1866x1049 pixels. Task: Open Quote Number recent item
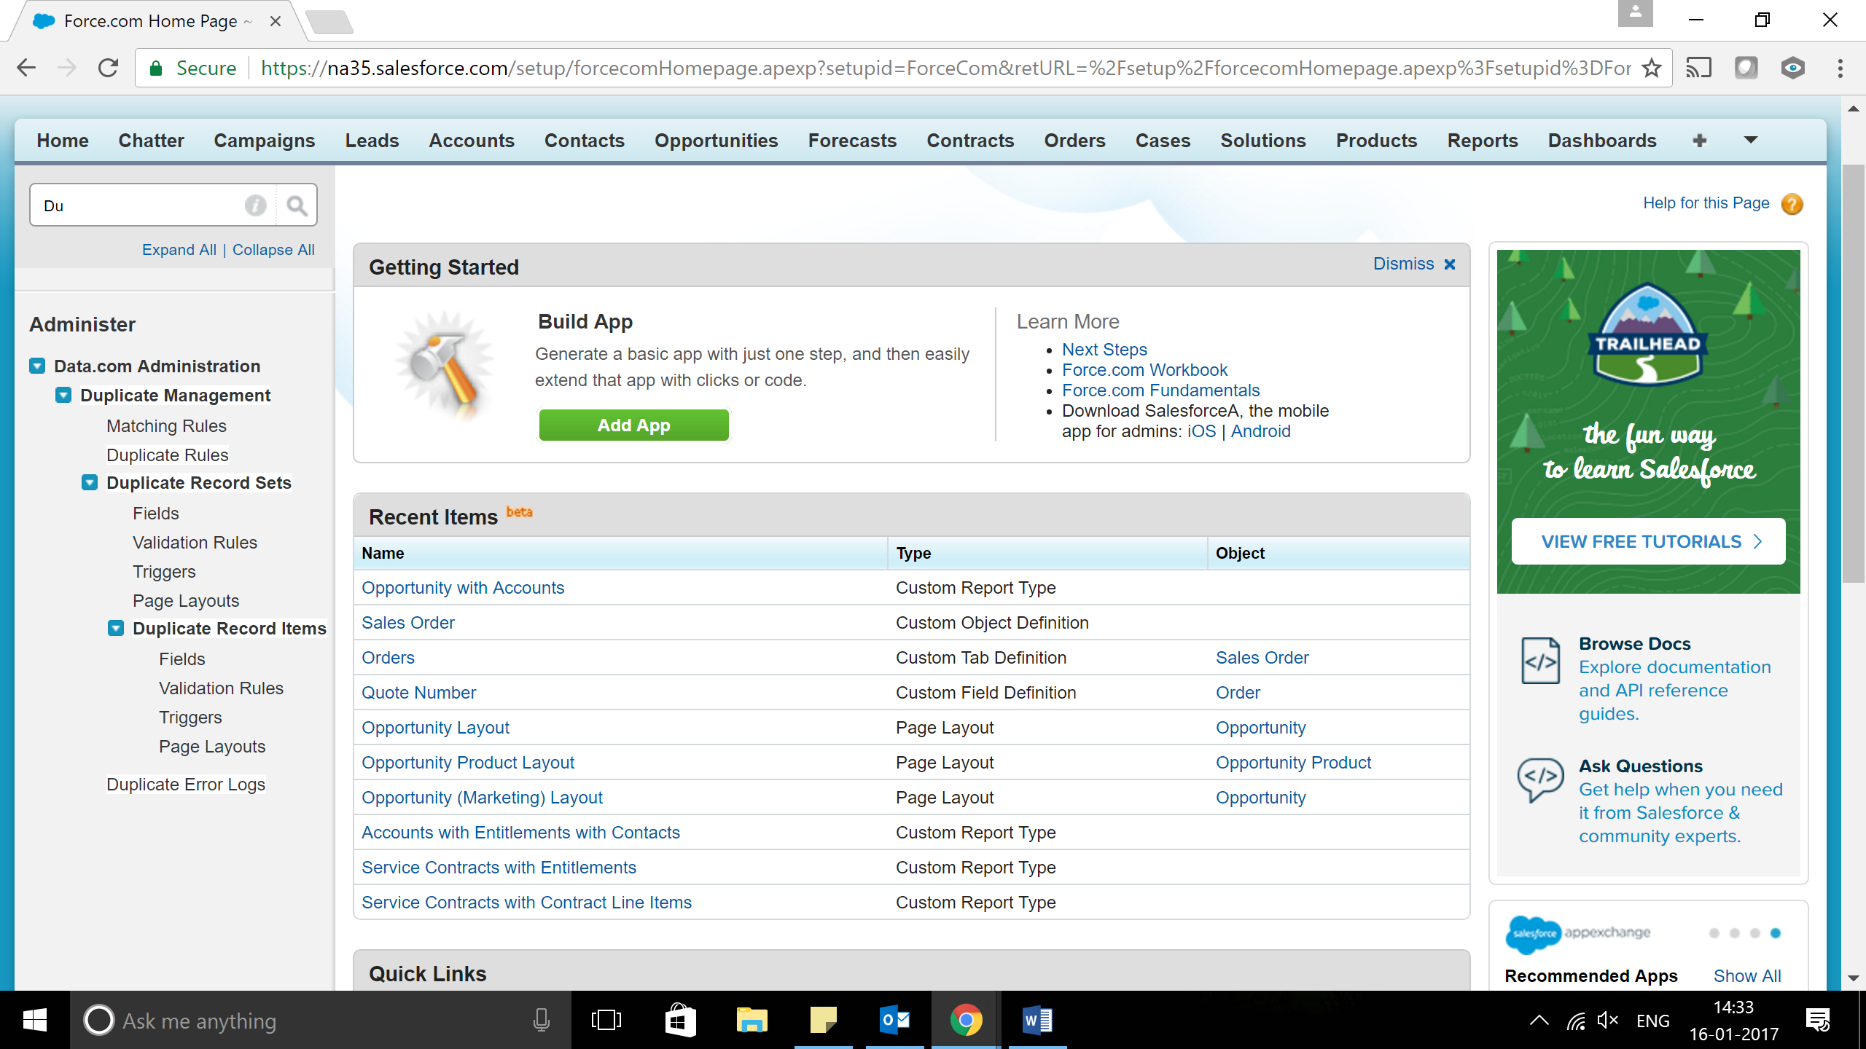coord(418,693)
